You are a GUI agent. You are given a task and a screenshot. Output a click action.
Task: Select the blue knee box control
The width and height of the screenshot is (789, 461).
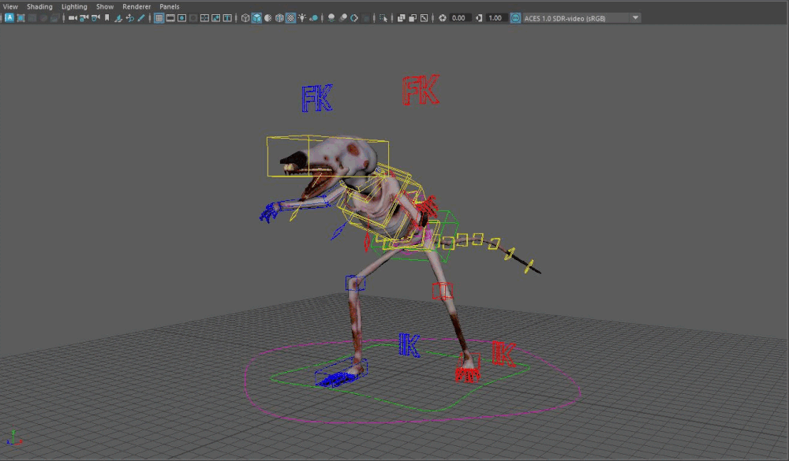coord(355,283)
